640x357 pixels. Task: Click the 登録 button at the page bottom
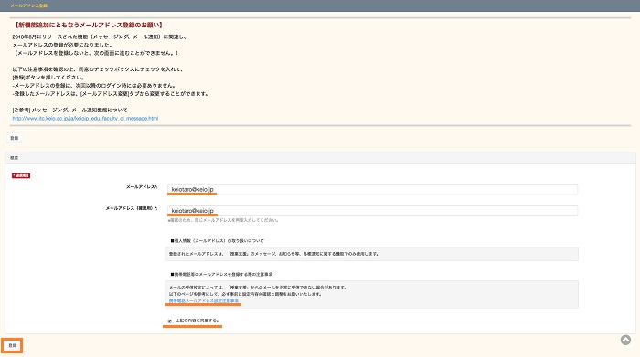[x=12, y=346]
